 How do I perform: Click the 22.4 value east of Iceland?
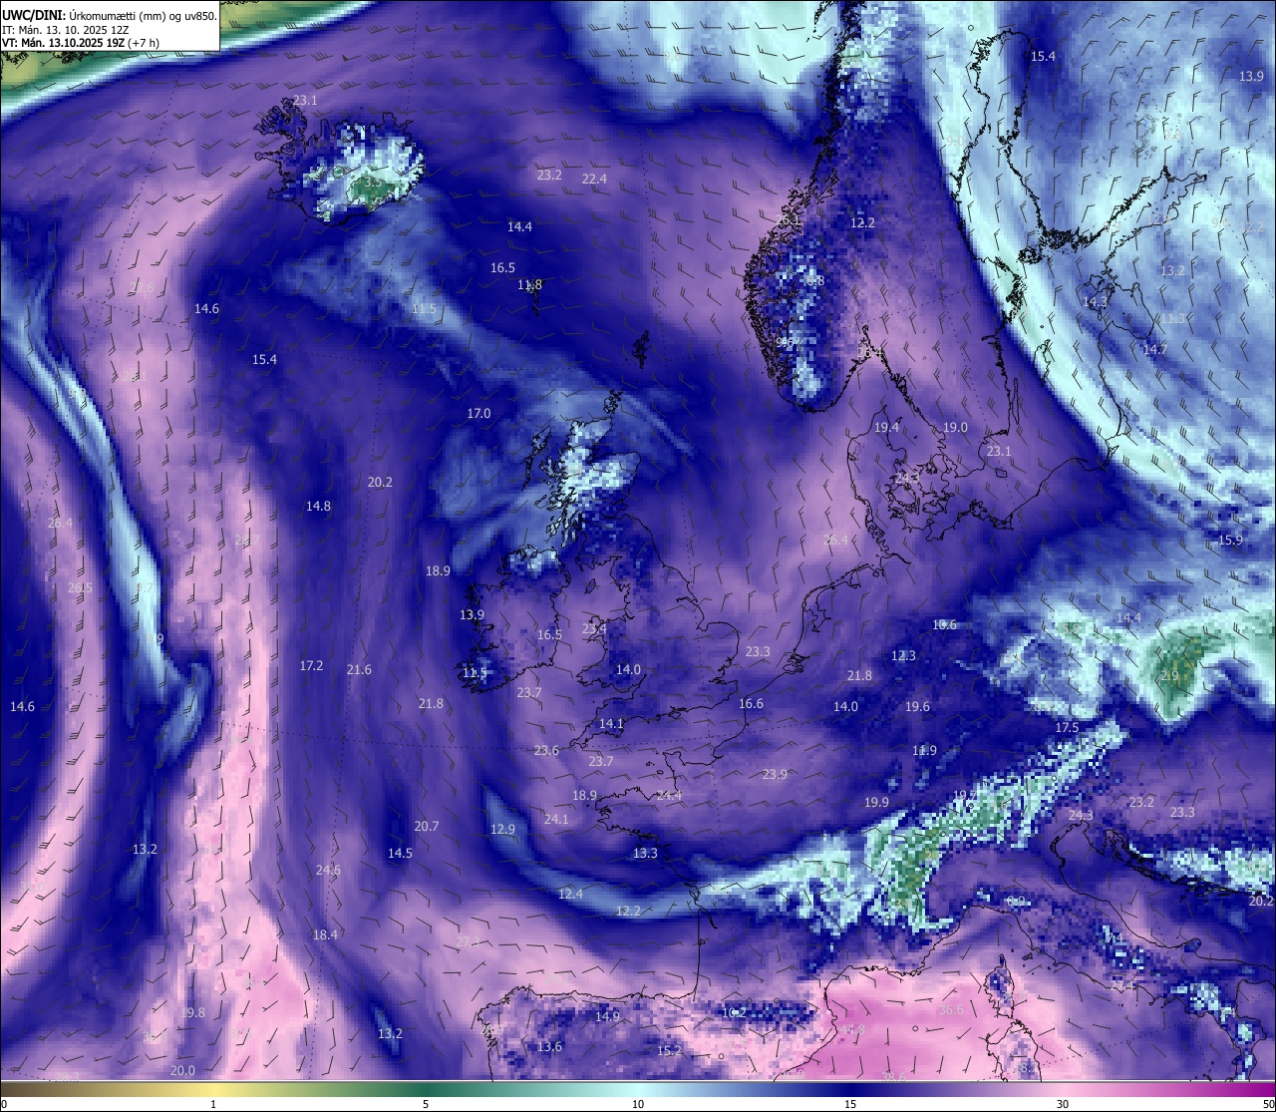594,179
